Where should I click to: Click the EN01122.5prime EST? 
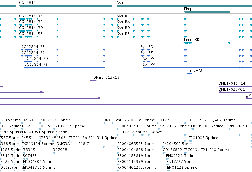pyautogui.click(x=182, y=168)
